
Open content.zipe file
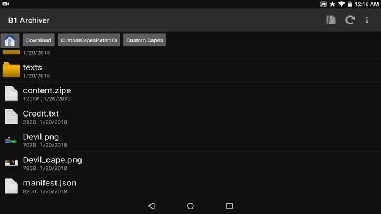coord(190,94)
